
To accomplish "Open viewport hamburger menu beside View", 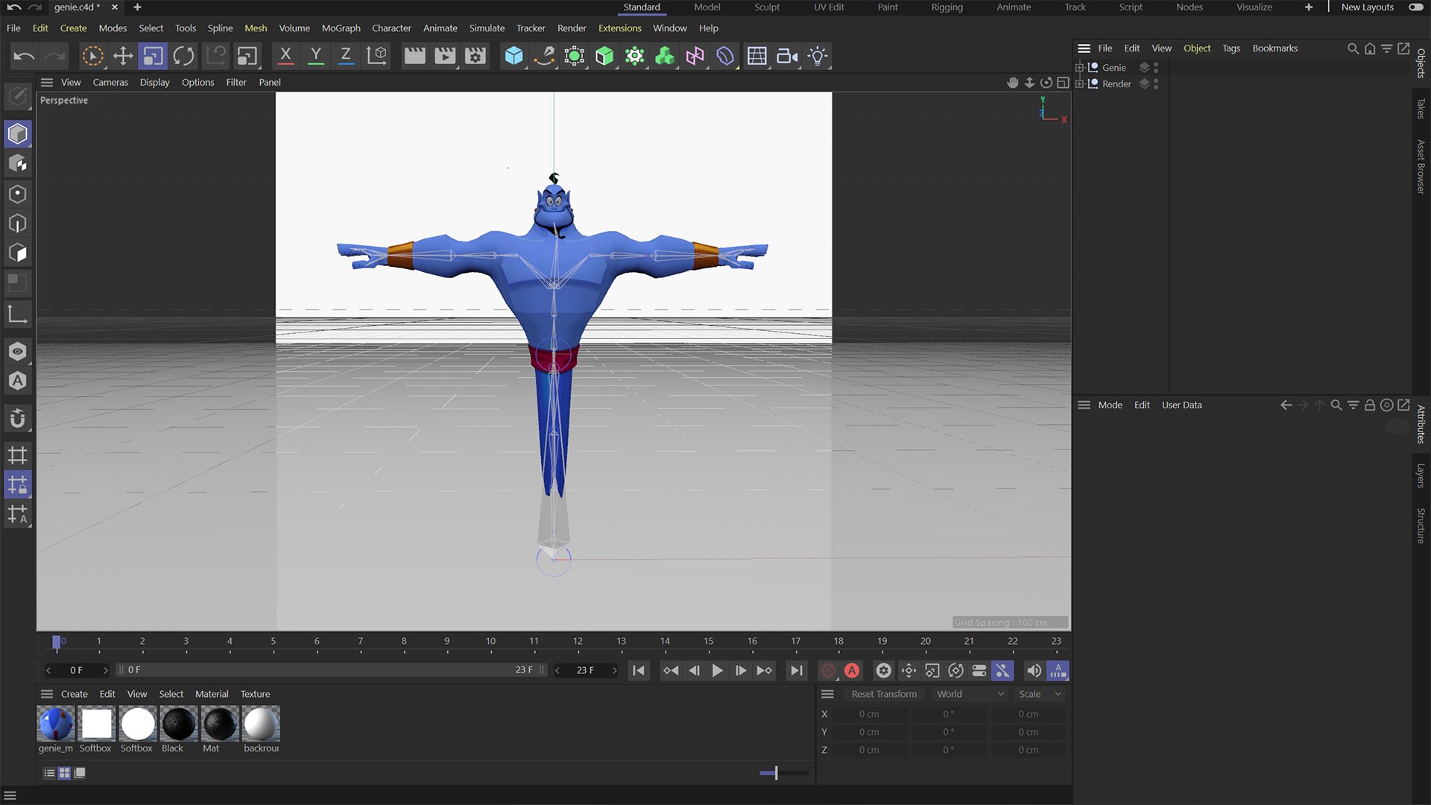I will [x=47, y=83].
